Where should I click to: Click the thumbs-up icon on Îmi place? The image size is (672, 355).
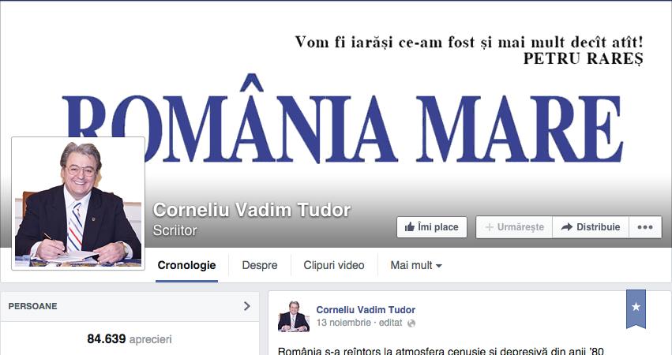pyautogui.click(x=409, y=227)
